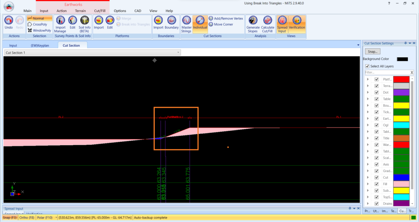419x222 pixels.
Task: Toggle Ortho (F8) in status bar
Action: pyautogui.click(x=27, y=218)
